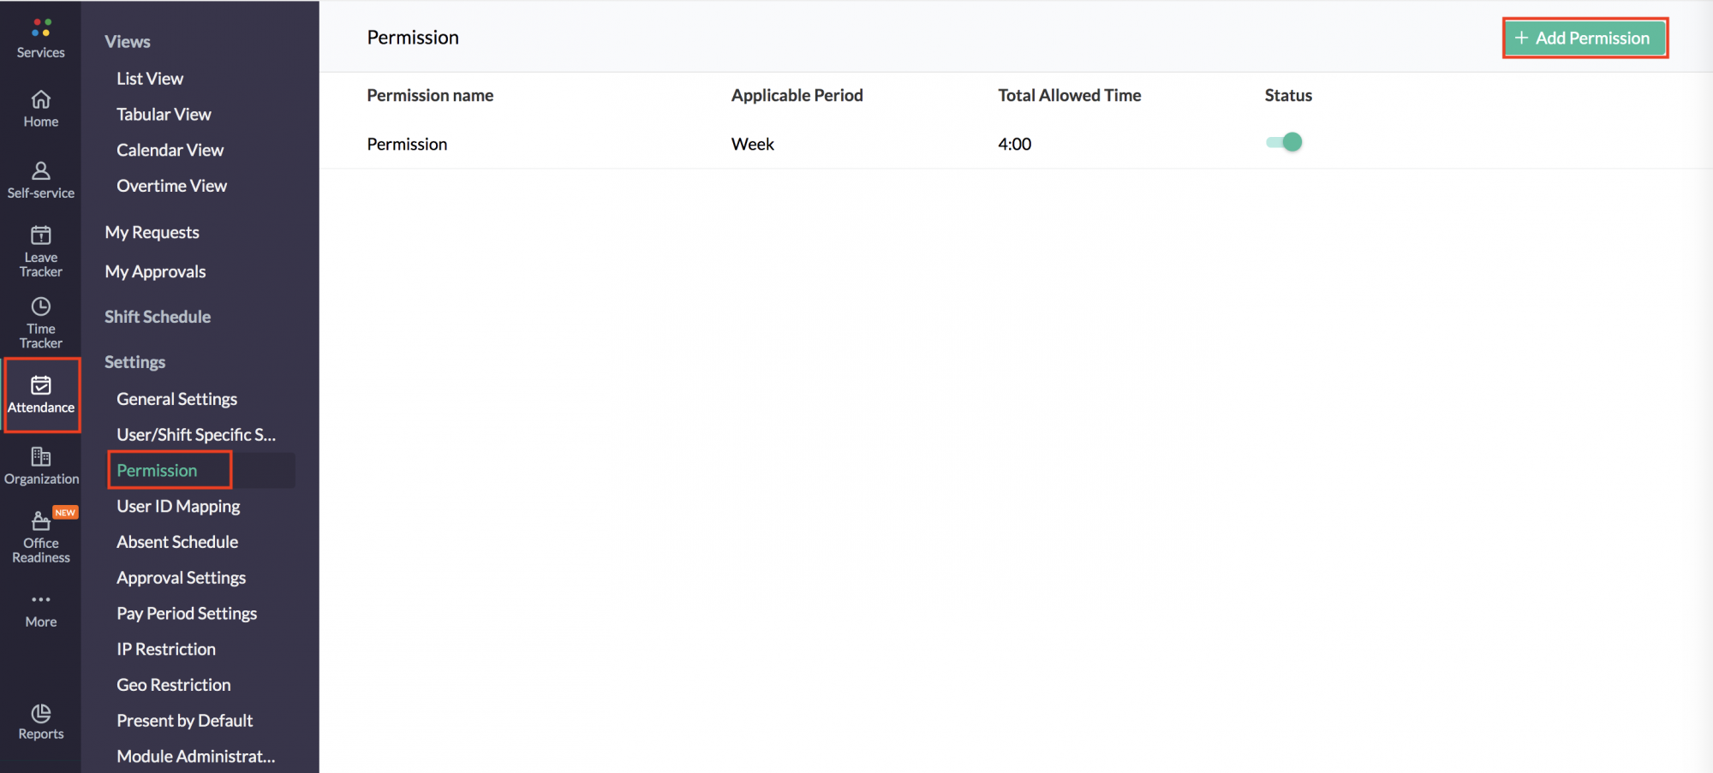Click the Applicable Period column header
The image size is (1713, 773).
[x=797, y=95]
